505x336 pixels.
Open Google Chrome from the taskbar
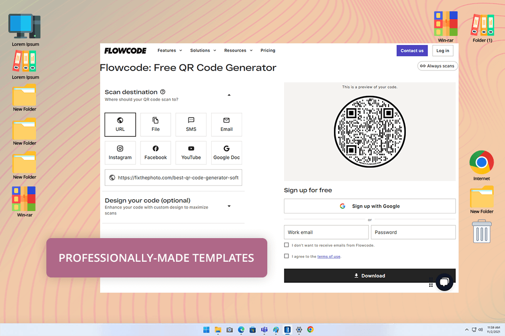tap(311, 330)
